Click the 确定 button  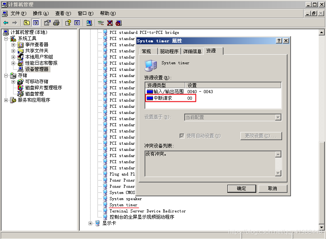(241, 189)
